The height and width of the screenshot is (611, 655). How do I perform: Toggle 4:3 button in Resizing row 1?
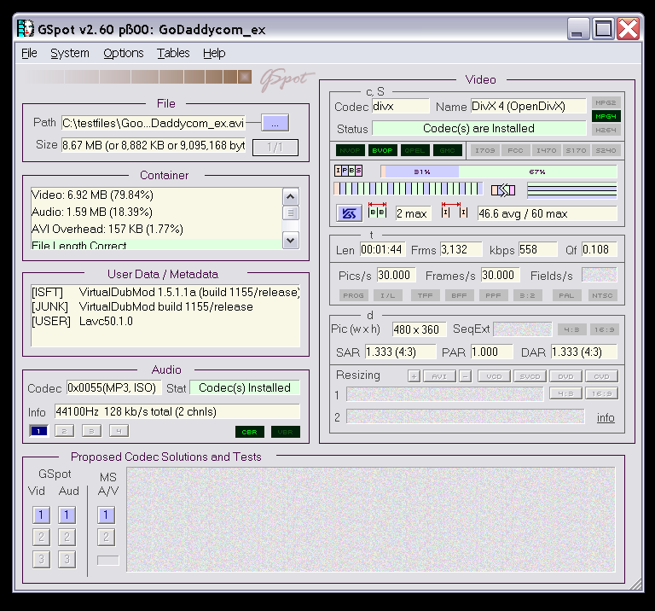point(565,393)
